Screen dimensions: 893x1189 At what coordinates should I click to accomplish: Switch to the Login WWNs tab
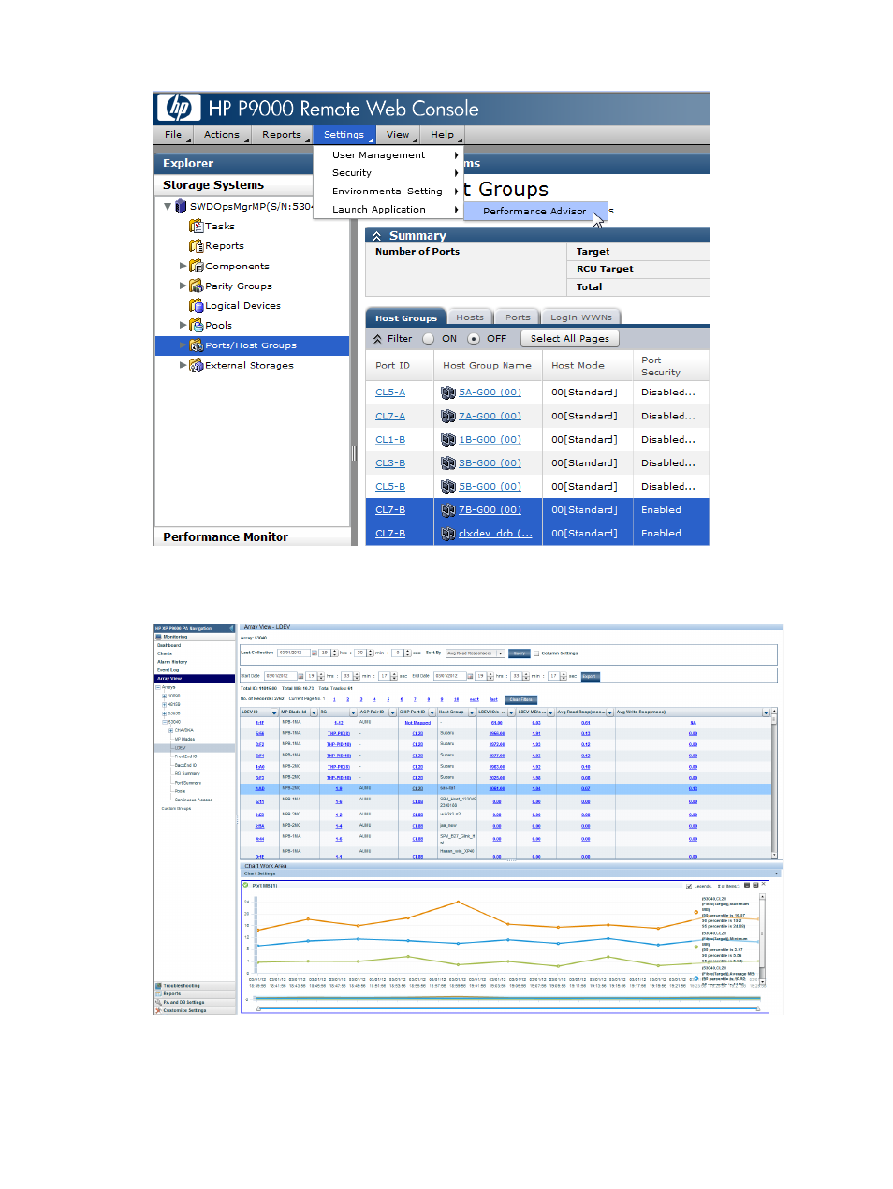[581, 317]
